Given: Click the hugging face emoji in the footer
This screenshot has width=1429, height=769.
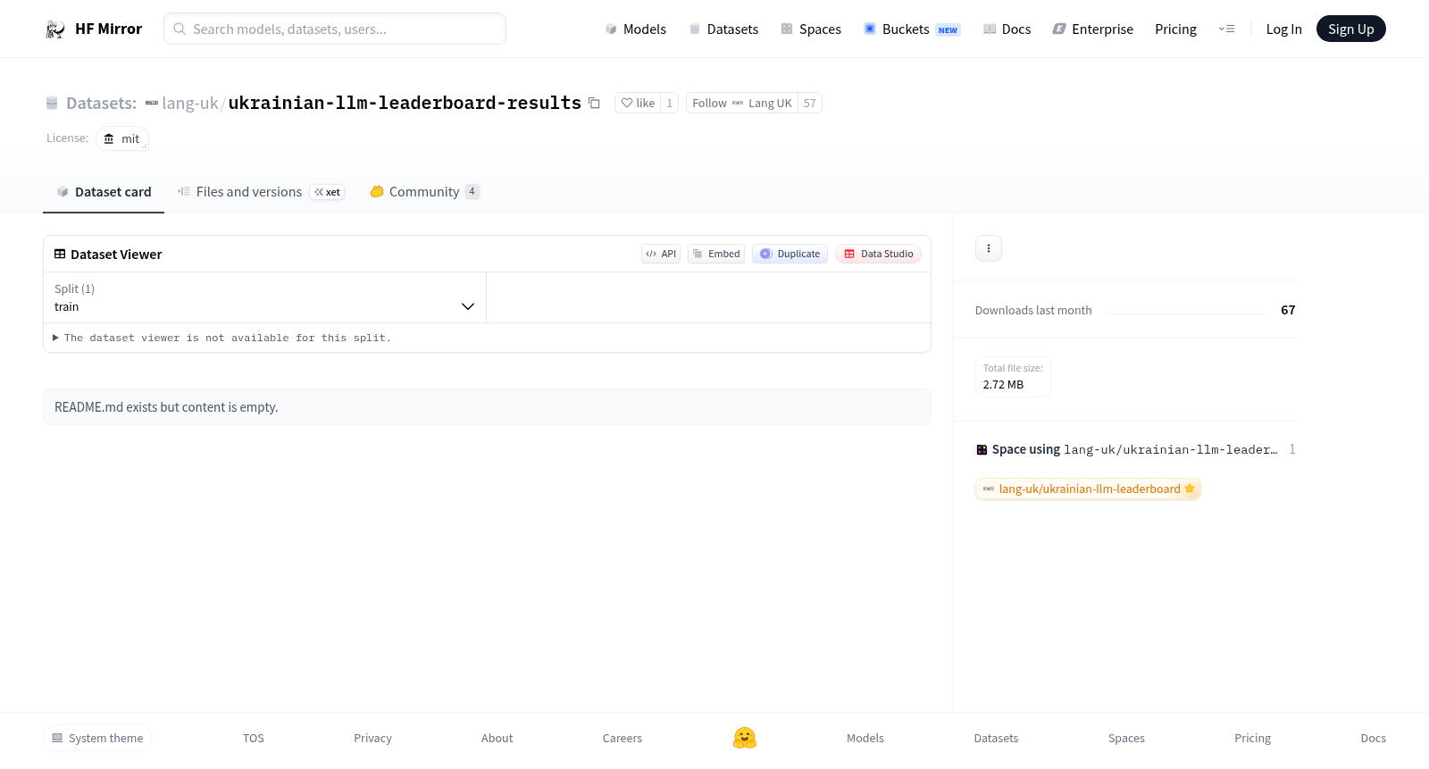Looking at the screenshot, I should click(745, 738).
